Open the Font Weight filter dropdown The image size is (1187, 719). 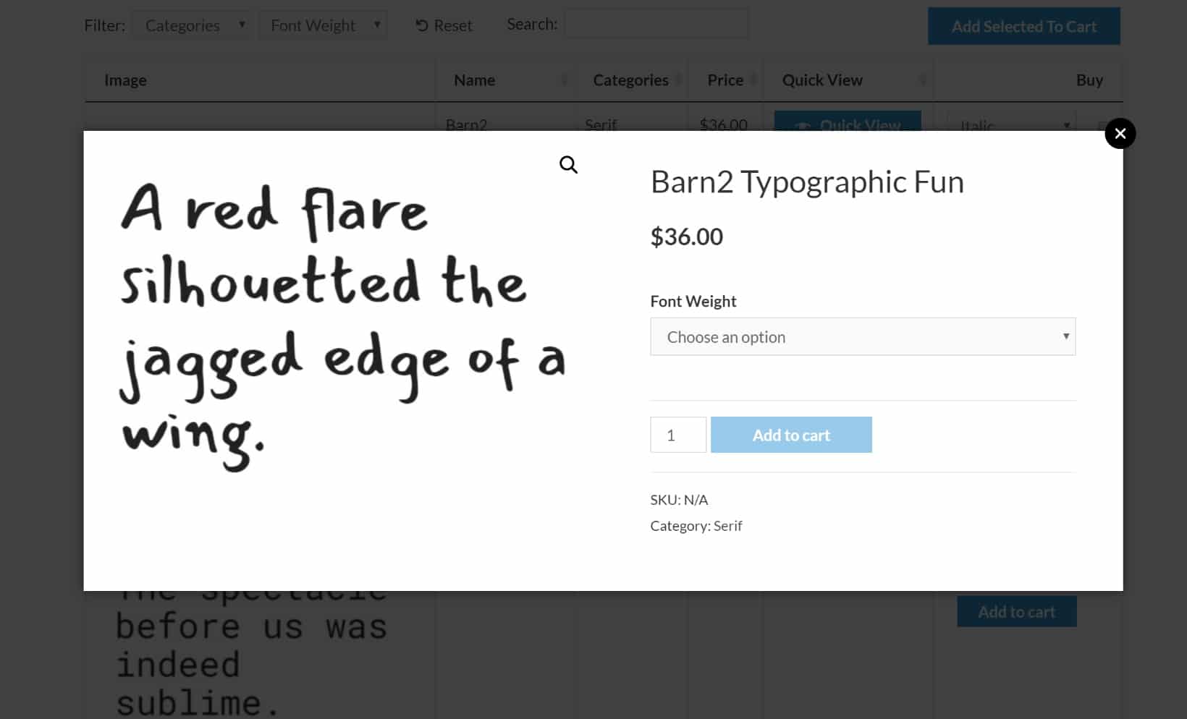324,25
